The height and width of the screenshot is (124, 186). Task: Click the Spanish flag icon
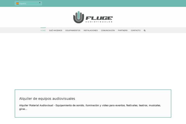[17, 3]
